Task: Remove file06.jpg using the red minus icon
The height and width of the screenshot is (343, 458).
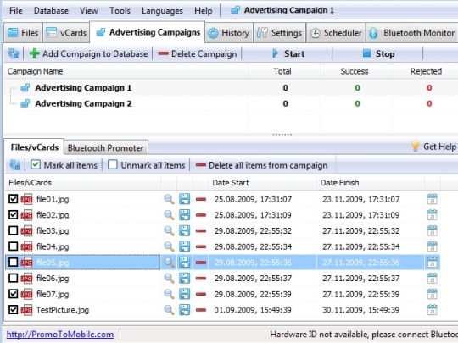Action: point(201,279)
